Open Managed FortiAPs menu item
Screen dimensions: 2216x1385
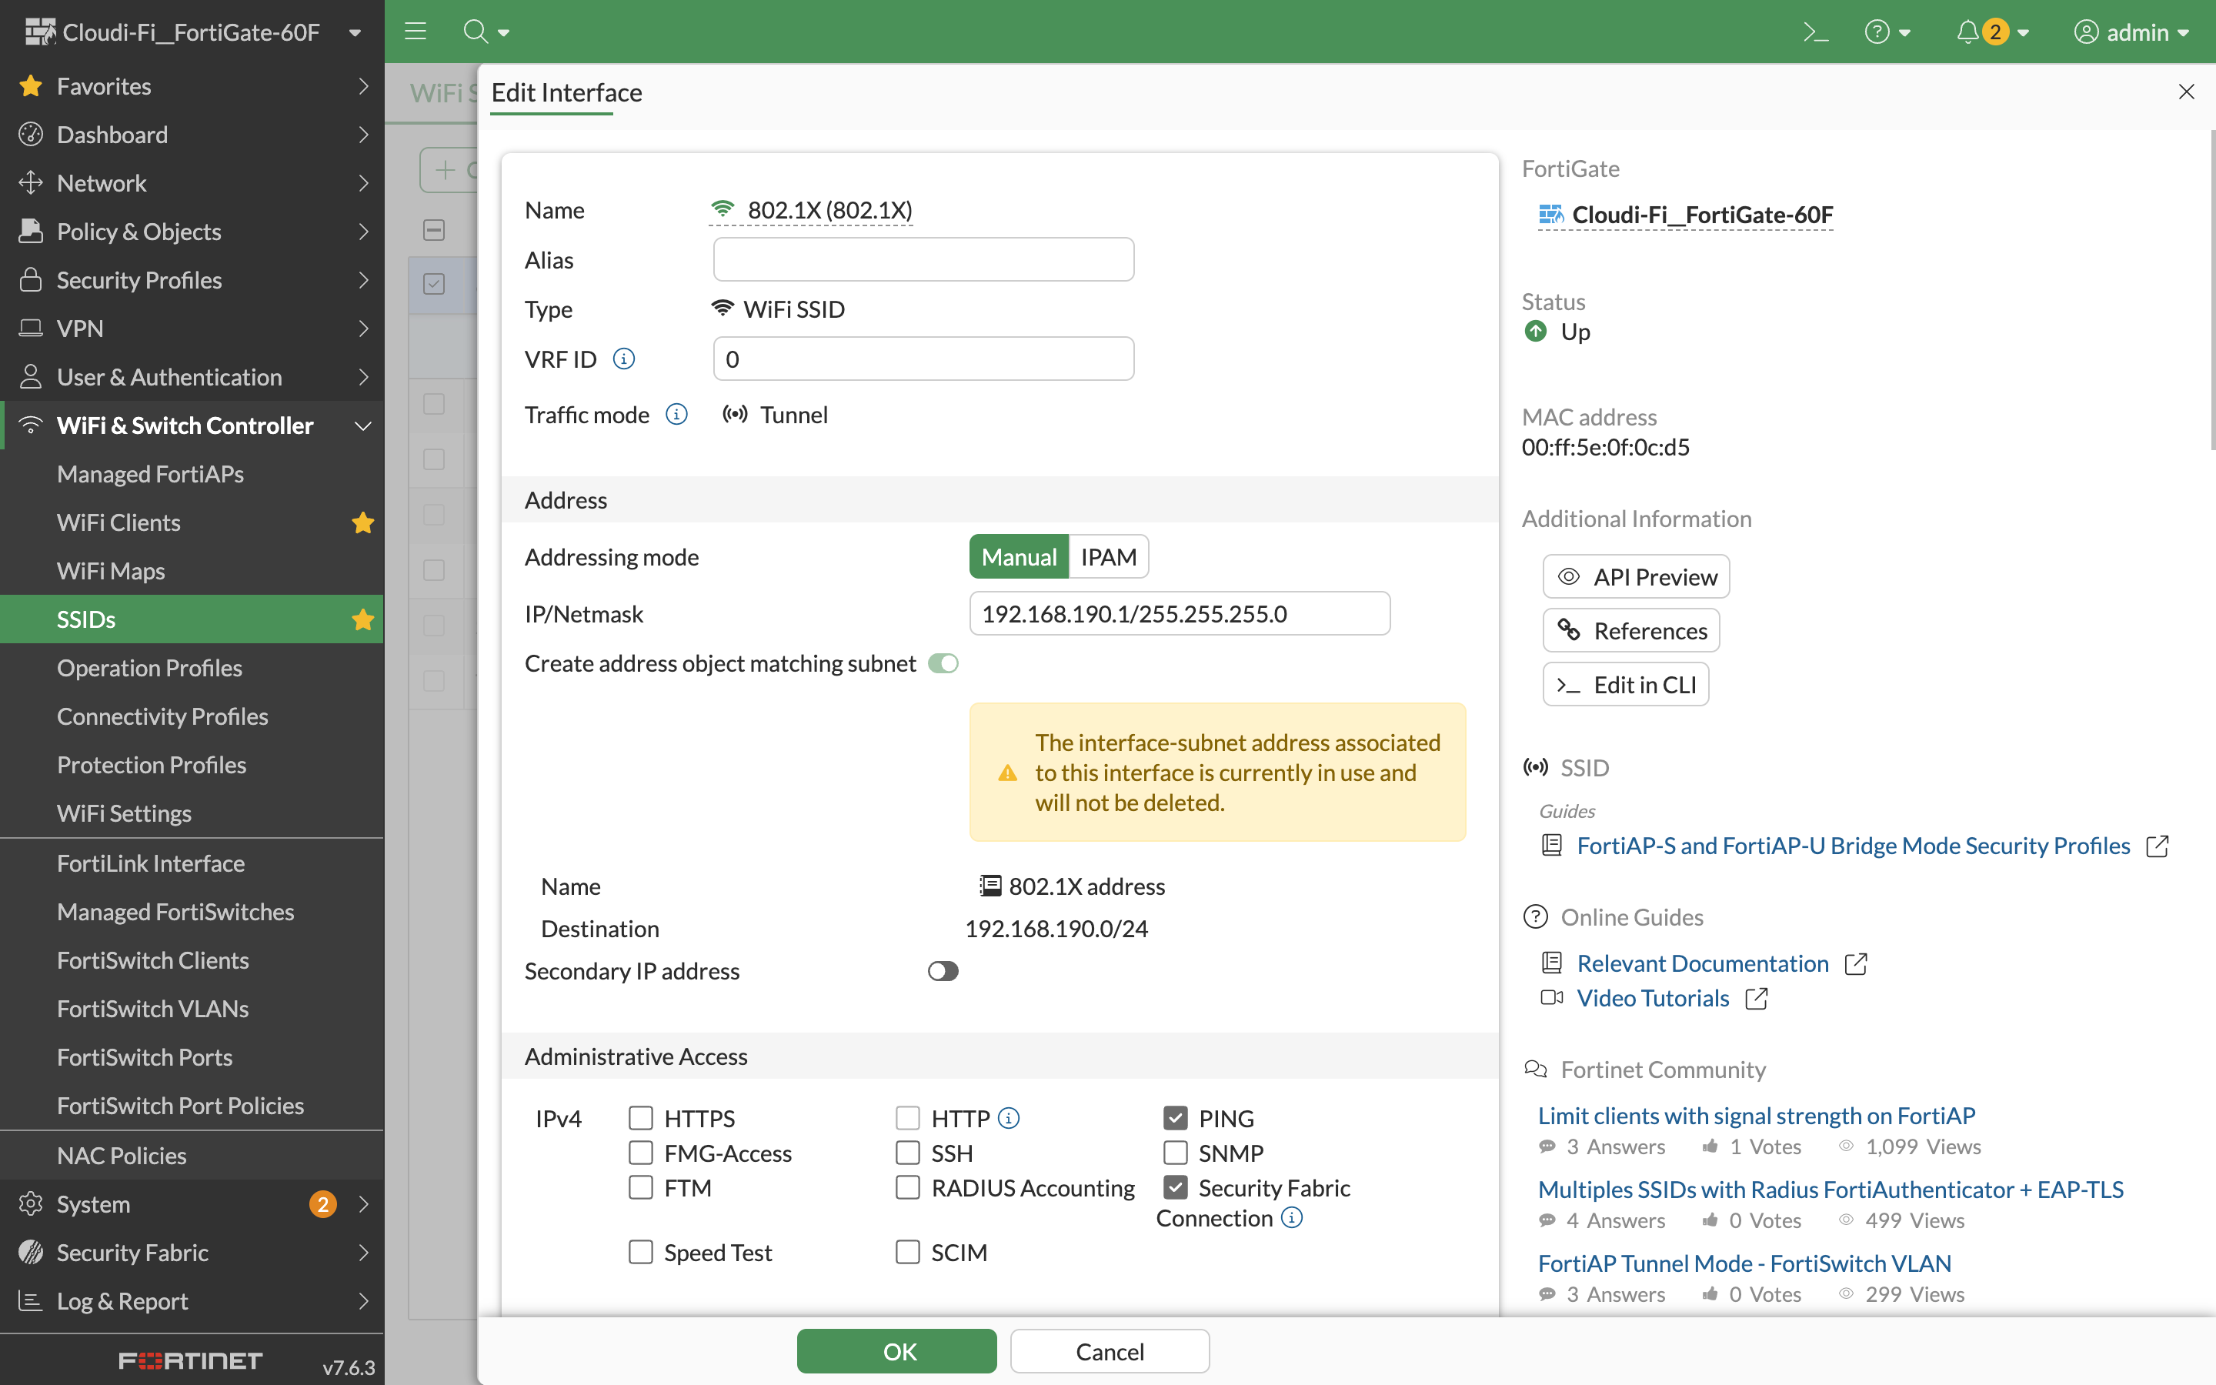pyautogui.click(x=151, y=473)
